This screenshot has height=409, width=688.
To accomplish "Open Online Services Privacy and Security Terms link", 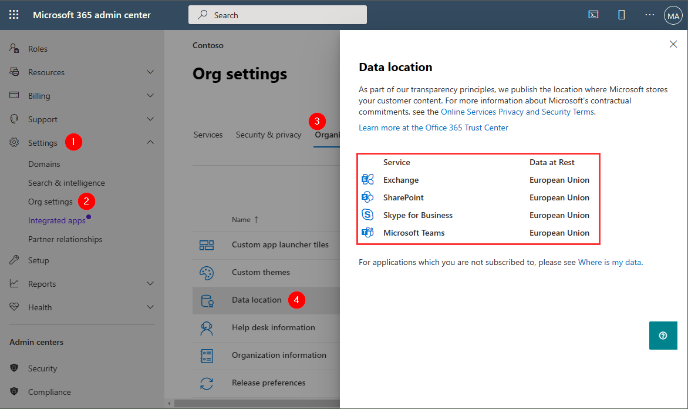I will tap(517, 112).
